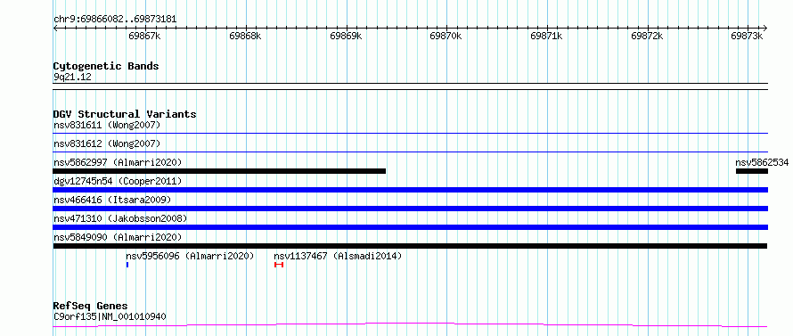Click the 69869k ruler tick label
793x336 pixels.
coord(346,36)
